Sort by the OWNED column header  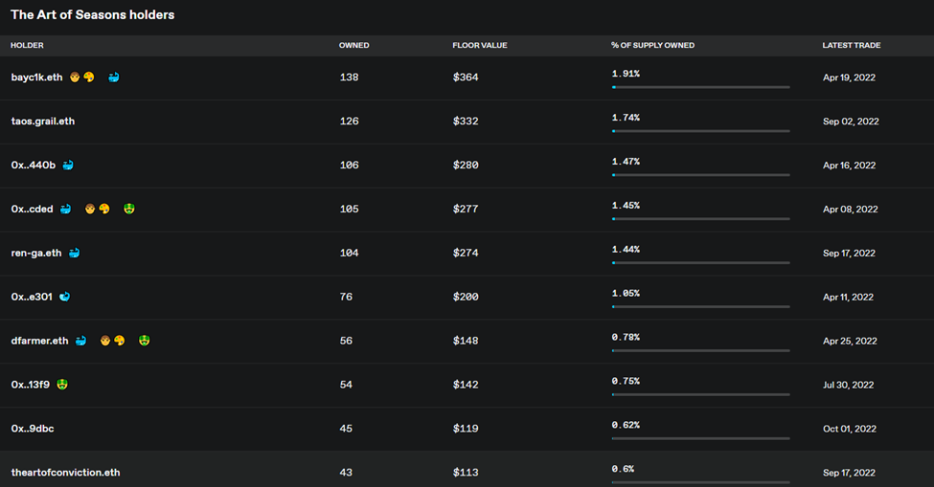pos(353,45)
